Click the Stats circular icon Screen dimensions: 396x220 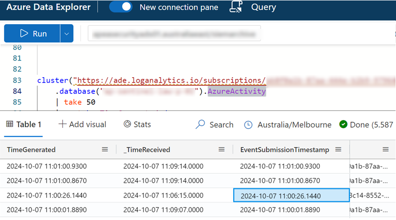pos(127,124)
